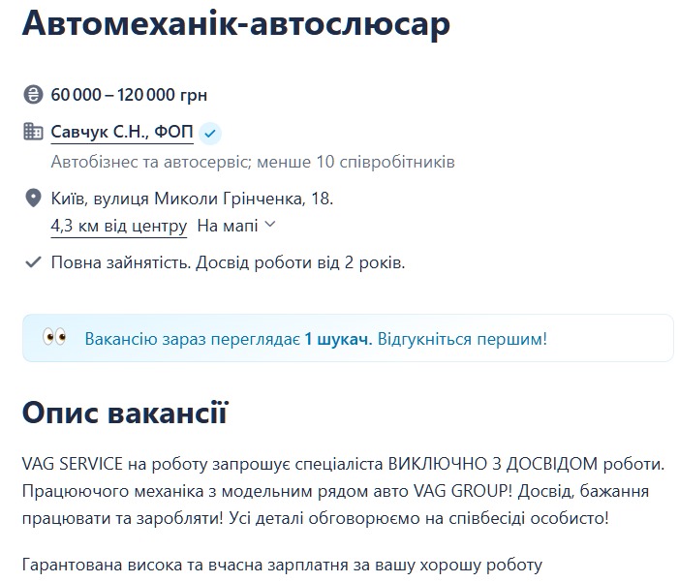This screenshot has width=679, height=582.
Task: Click the location pin icon
Action: click(x=33, y=199)
